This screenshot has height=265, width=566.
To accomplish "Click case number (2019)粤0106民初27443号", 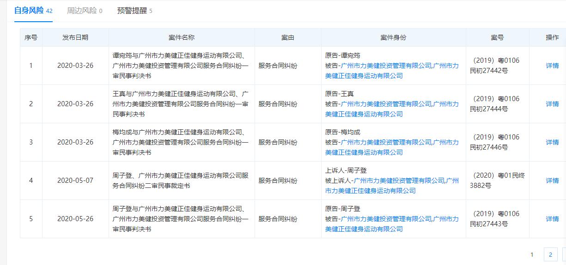I will pyautogui.click(x=495, y=219).
